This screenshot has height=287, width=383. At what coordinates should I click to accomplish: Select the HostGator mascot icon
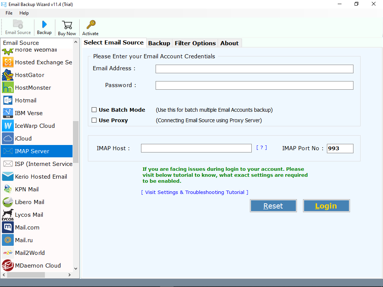tap(8, 75)
